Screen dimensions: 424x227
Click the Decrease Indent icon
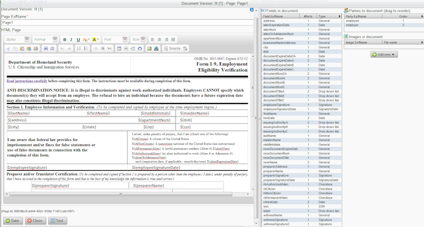[x=95, y=49]
